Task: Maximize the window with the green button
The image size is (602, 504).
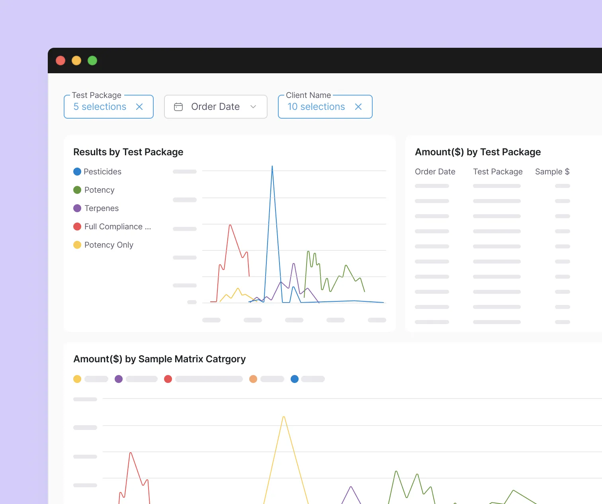Action: [x=92, y=61]
